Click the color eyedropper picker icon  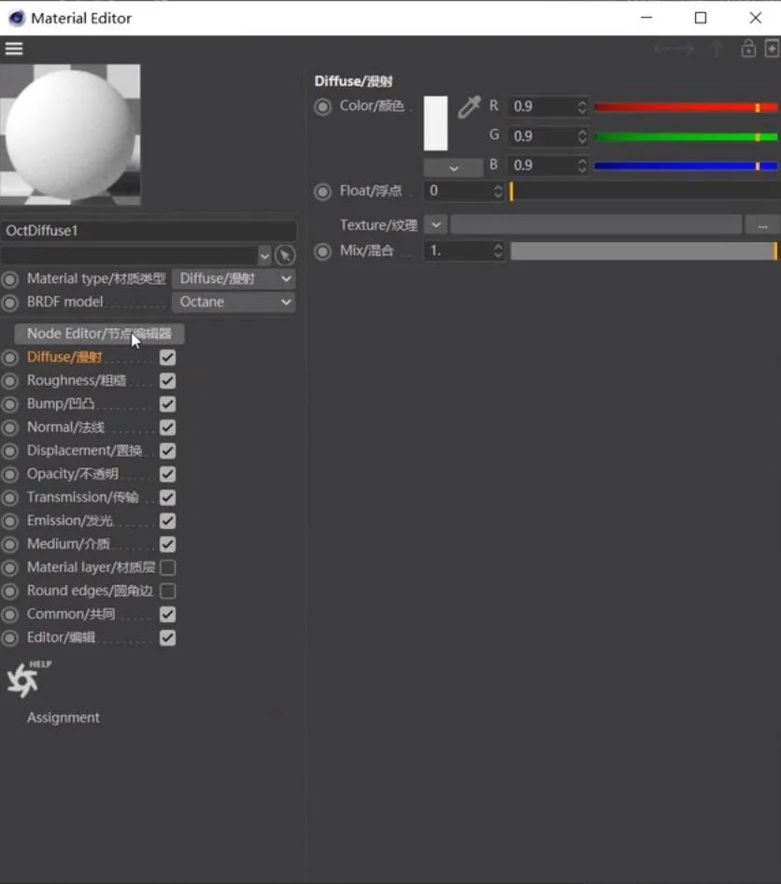click(x=468, y=107)
